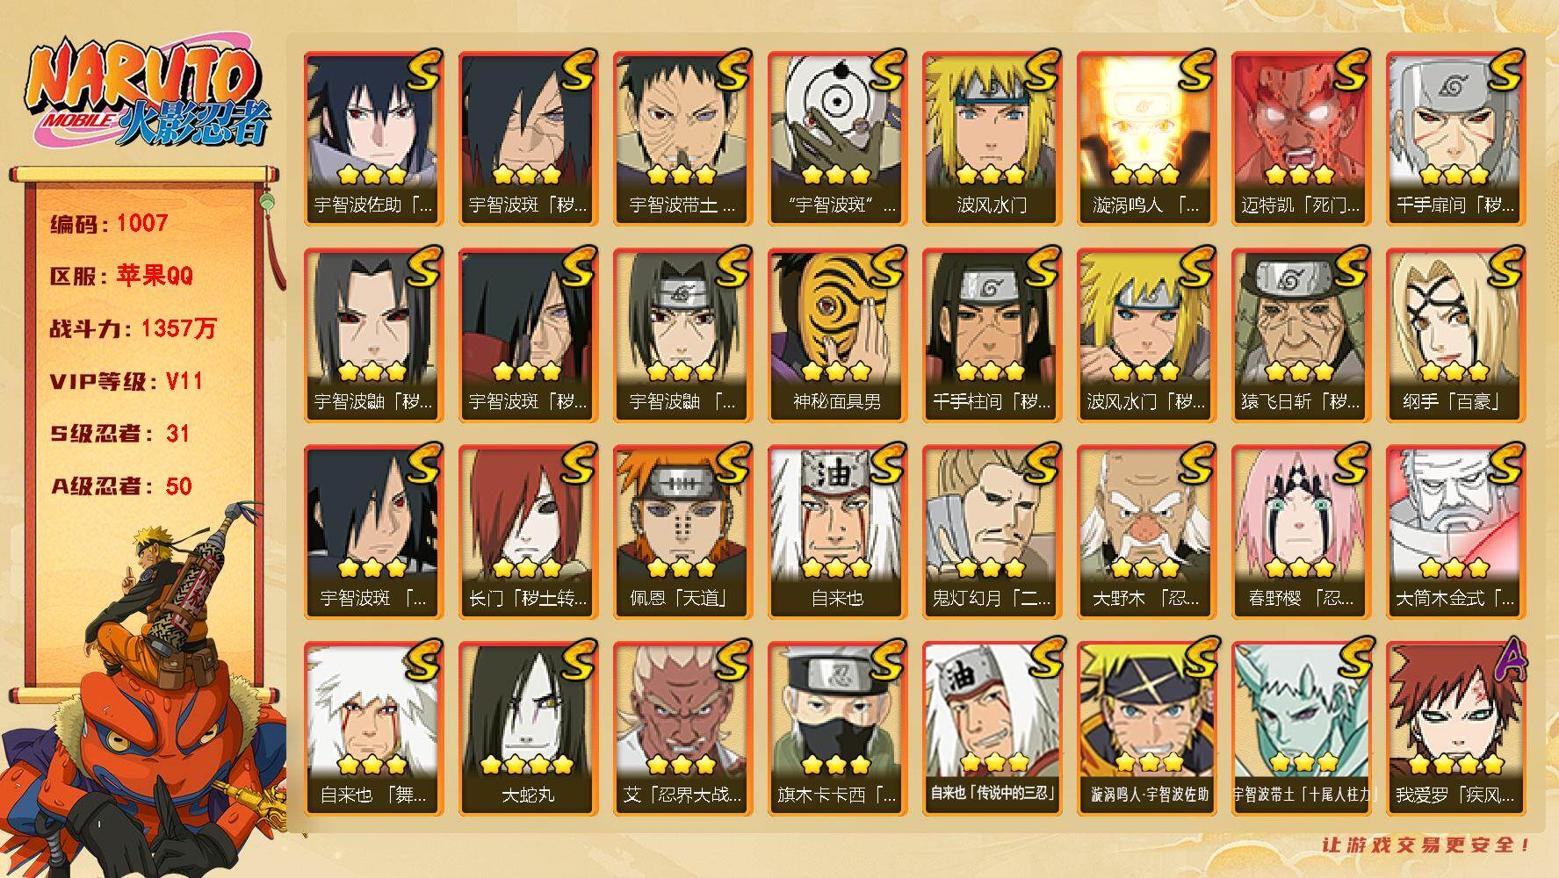Viewport: 1559px width, 878px height.
Task: Click the VIP等级: V11 line
Action: 126,381
